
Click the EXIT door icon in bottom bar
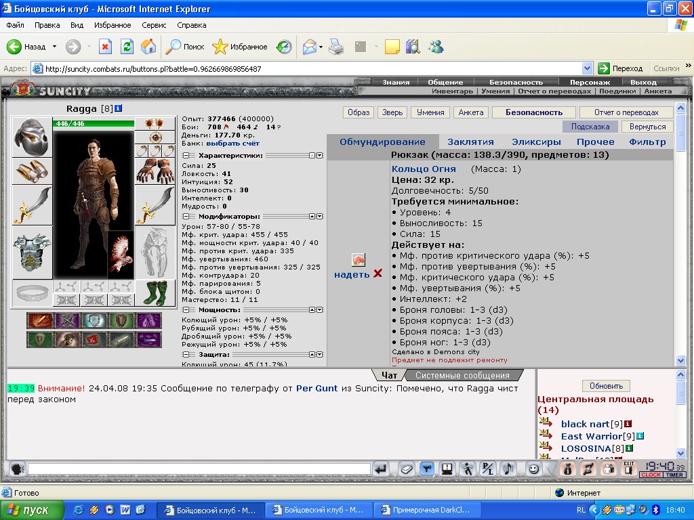point(628,469)
